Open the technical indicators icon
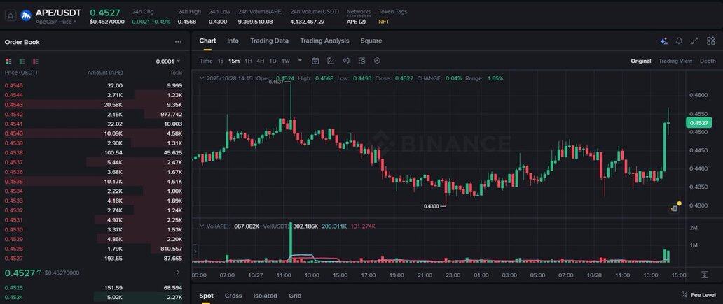This screenshot has height=304, width=723. (x=331, y=61)
